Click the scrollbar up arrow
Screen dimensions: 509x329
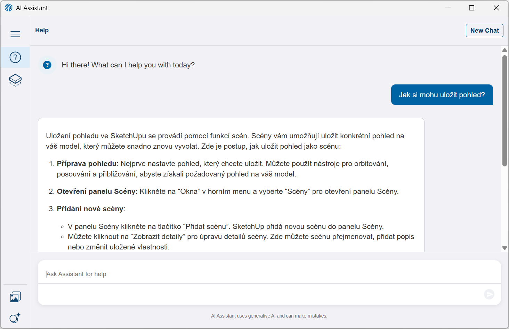coord(504,50)
